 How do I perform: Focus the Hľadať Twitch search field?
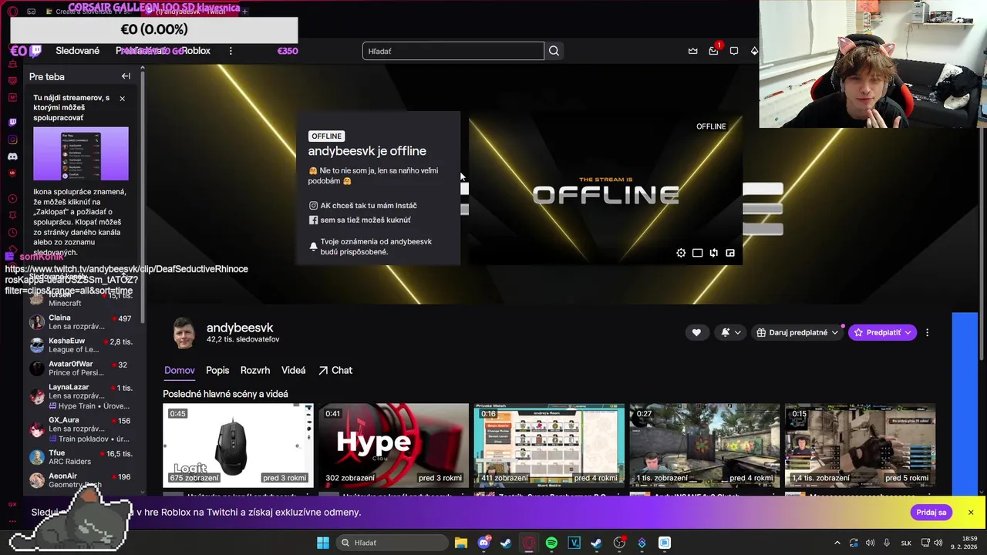tap(453, 51)
